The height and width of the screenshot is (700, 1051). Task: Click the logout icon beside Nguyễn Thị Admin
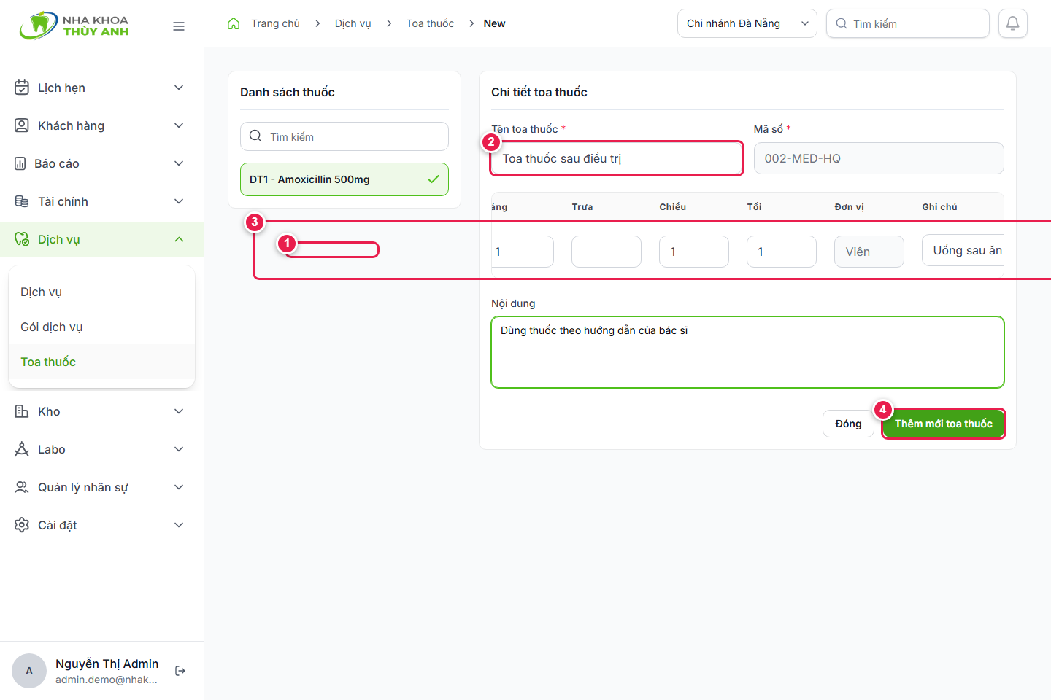[x=180, y=671]
